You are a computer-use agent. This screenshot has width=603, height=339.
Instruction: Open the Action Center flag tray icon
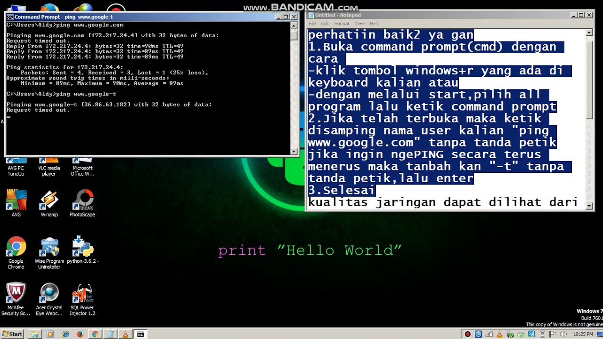552,334
